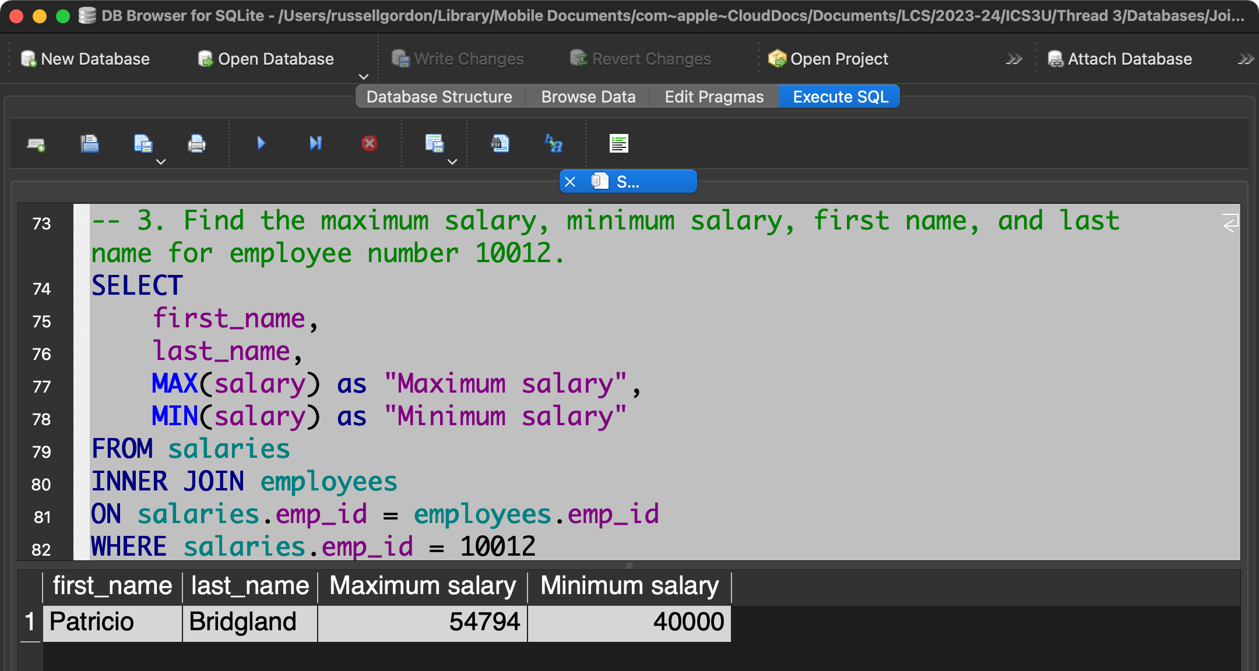Viewport: 1259px width, 671px height.
Task: Expand the Save SQL file dropdown arrow
Action: [x=161, y=162]
